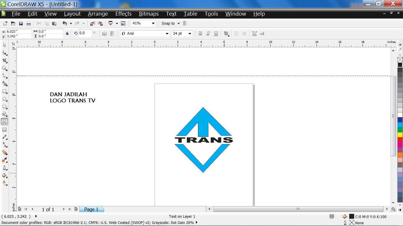
Task: Select the Pick tool
Action: pyautogui.click(x=4, y=45)
